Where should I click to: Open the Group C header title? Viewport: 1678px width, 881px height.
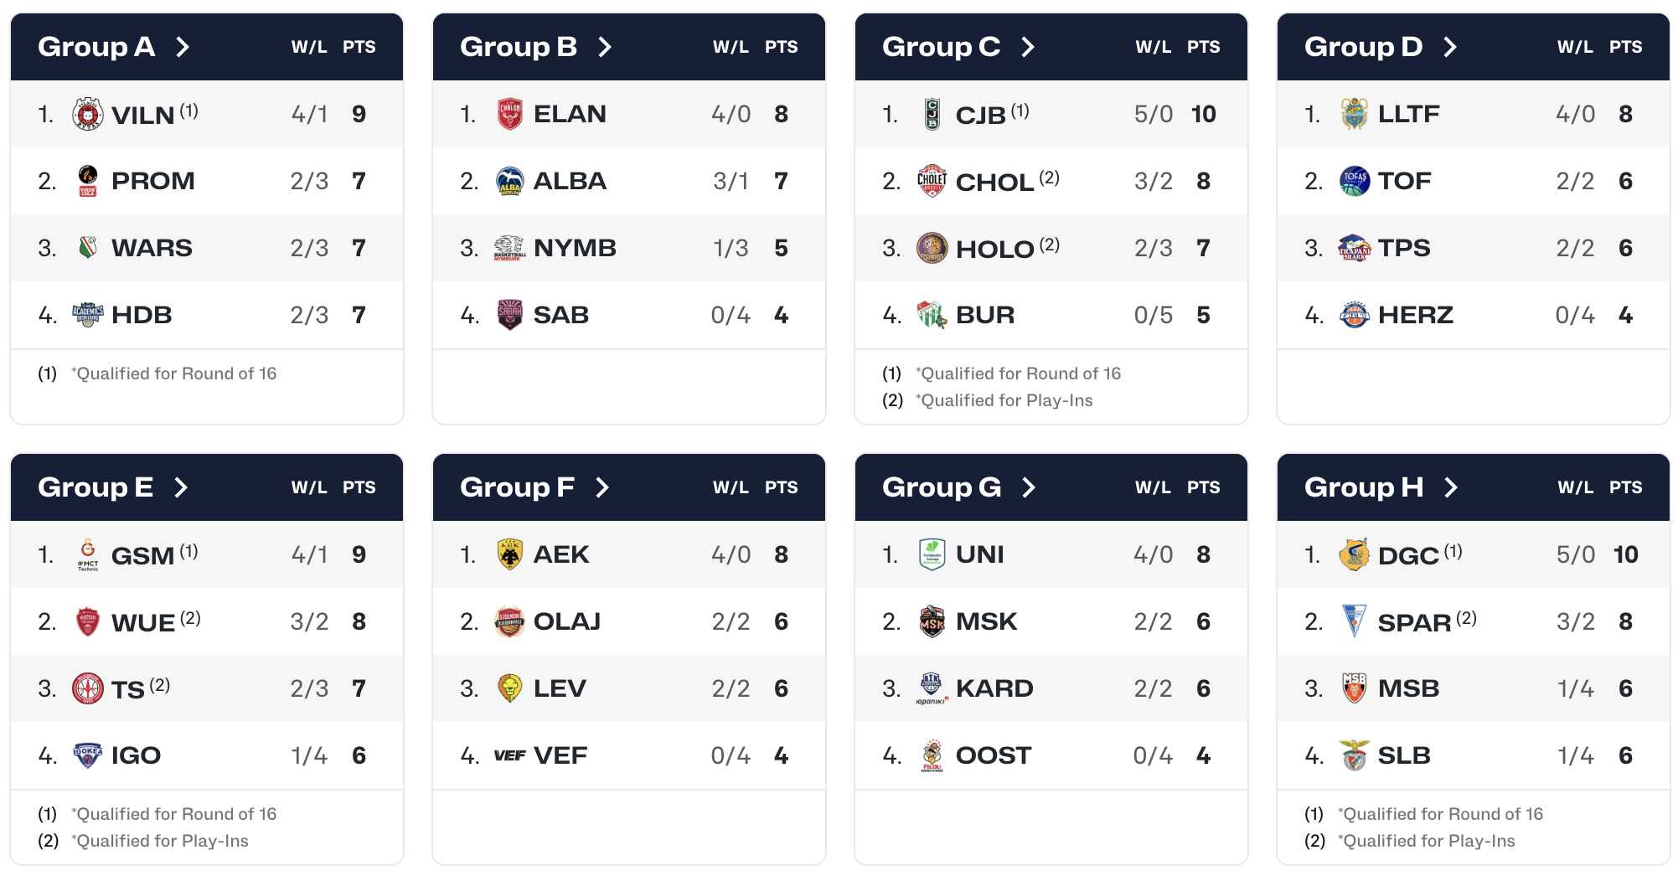(x=941, y=47)
